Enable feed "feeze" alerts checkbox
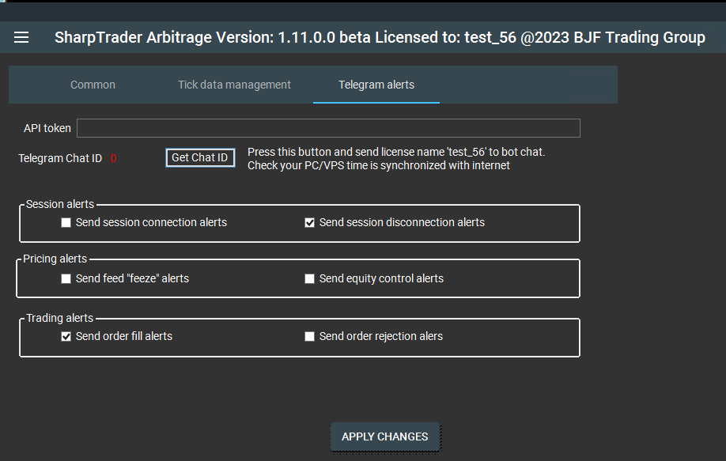The width and height of the screenshot is (726, 461). pyautogui.click(x=66, y=278)
